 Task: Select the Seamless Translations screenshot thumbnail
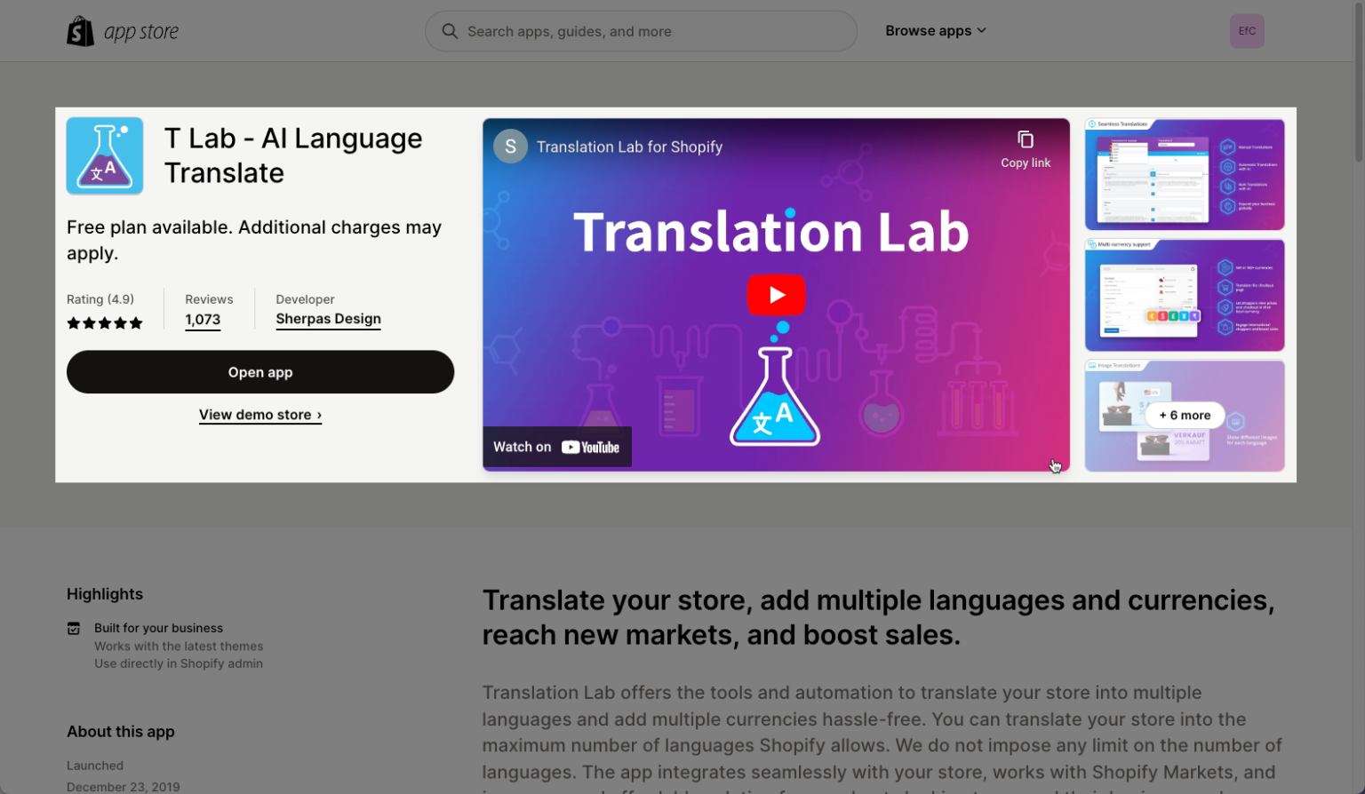pos(1184,173)
